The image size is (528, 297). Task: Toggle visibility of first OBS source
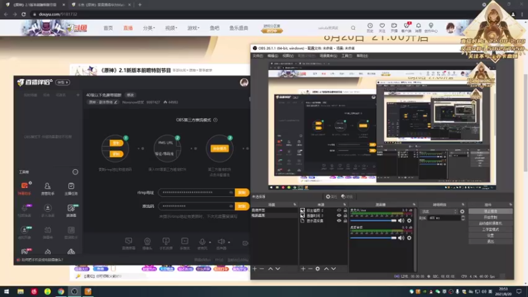[x=339, y=210]
